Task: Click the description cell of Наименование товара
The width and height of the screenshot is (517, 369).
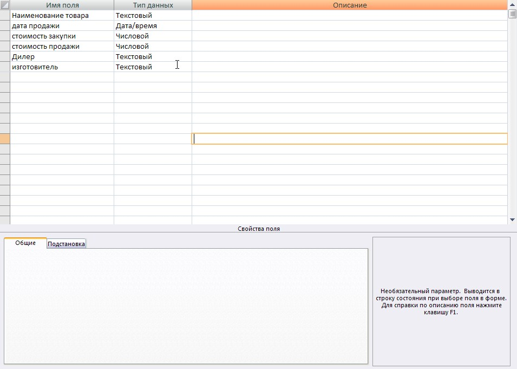Action: [350, 15]
